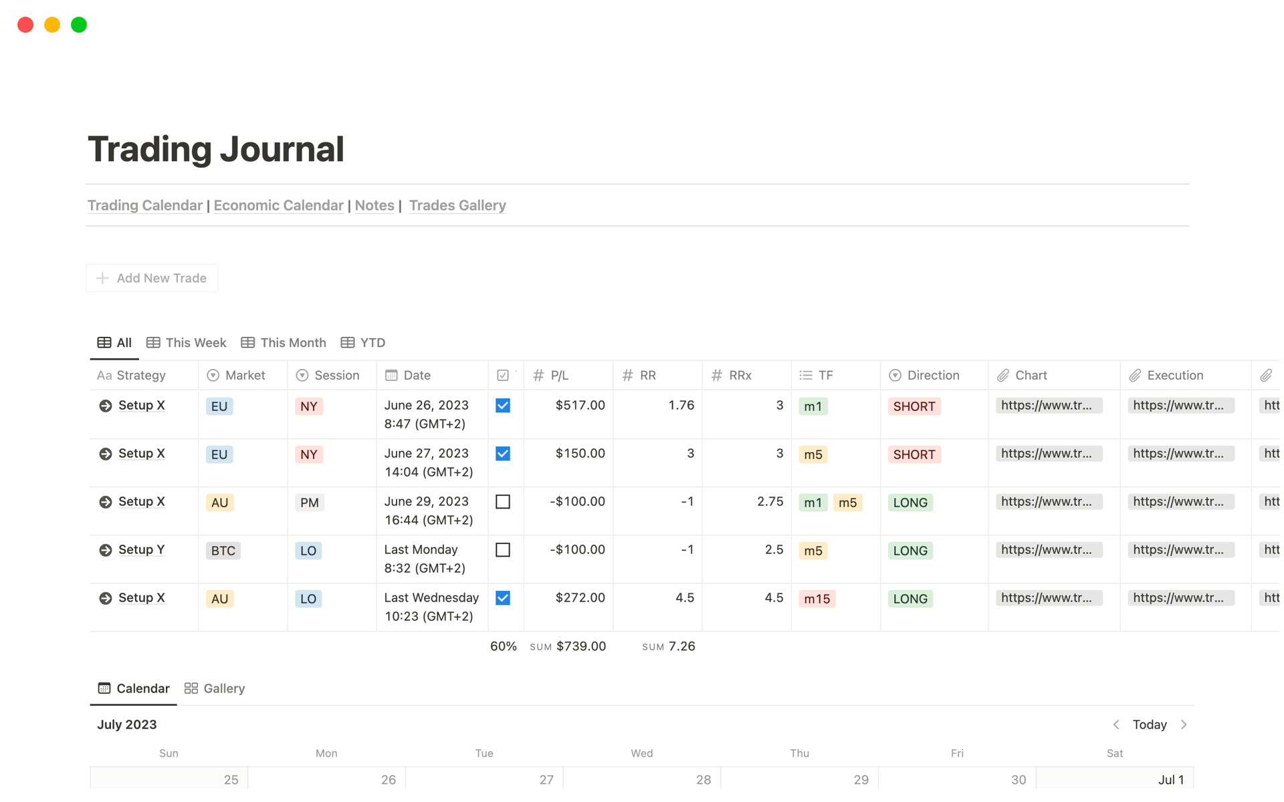Click the Today button in calendar

click(x=1149, y=724)
